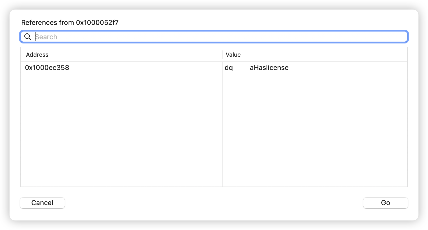Click the Search placeholder text

46,37
